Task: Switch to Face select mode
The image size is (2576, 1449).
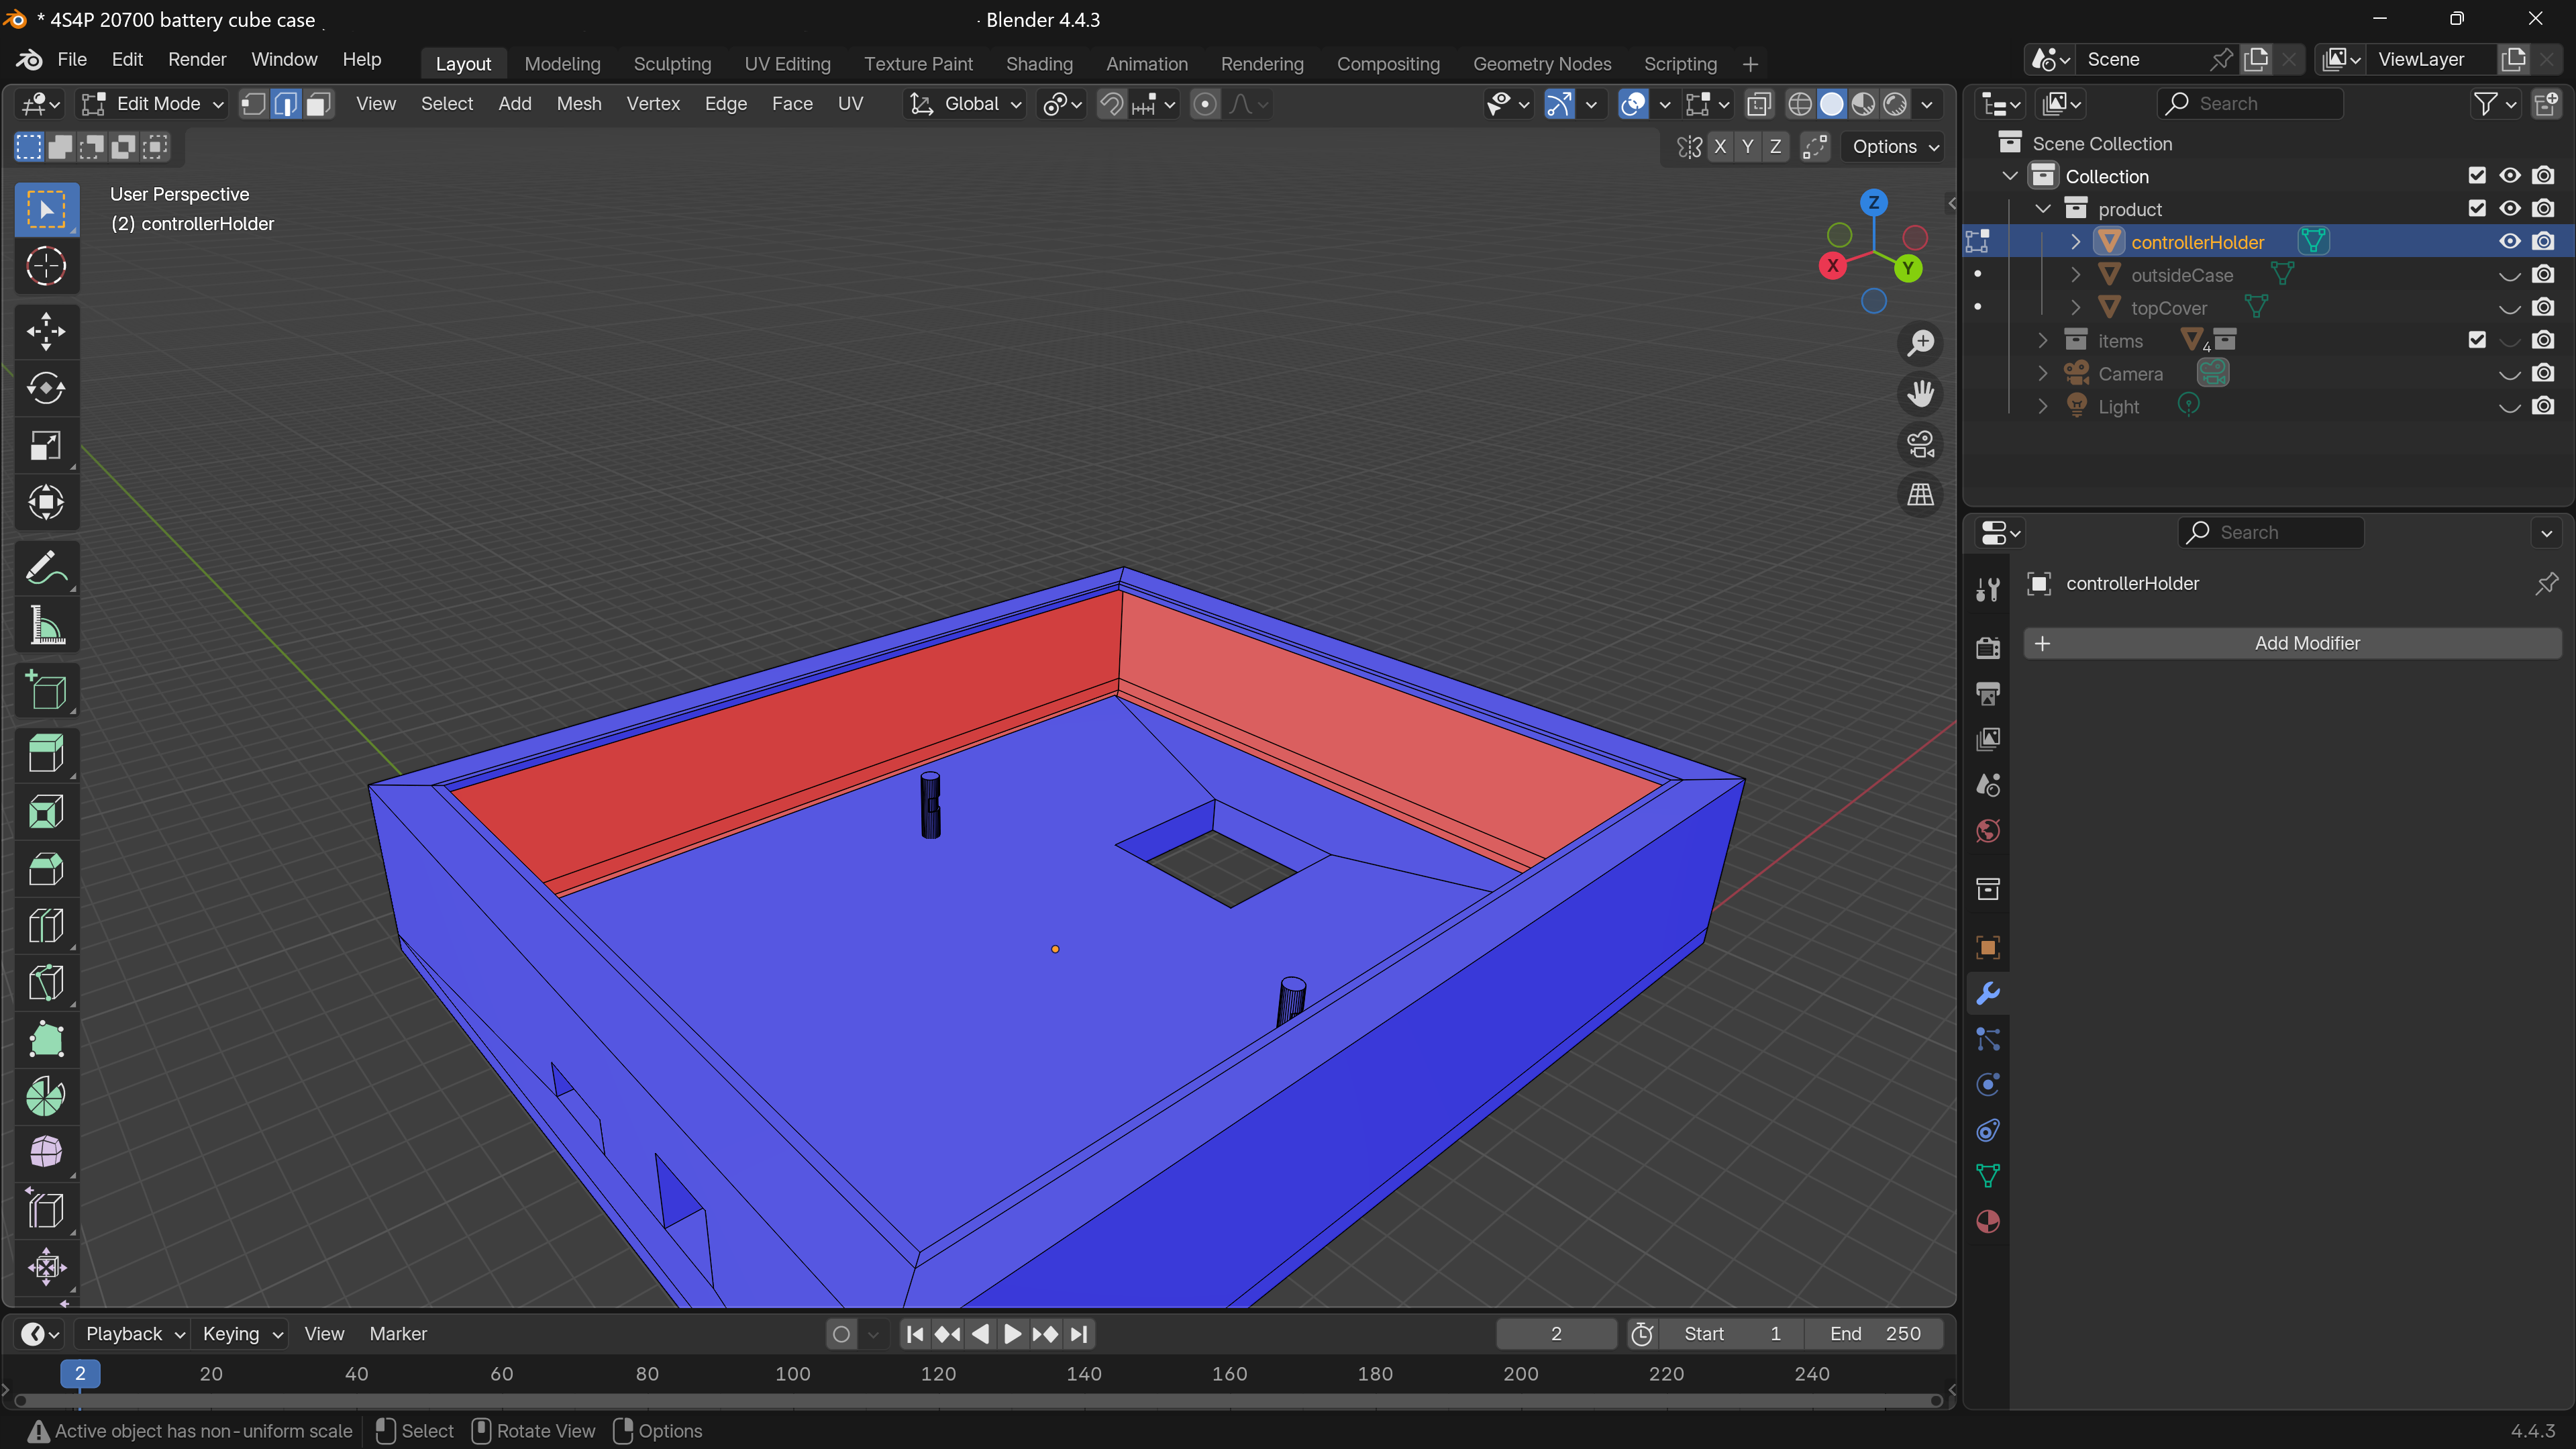Action: point(318,104)
